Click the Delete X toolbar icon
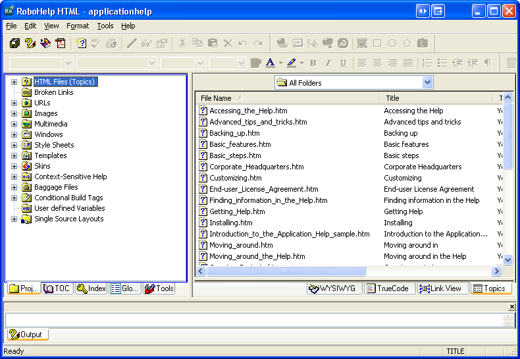This screenshot has height=359, width=520. (x=228, y=43)
